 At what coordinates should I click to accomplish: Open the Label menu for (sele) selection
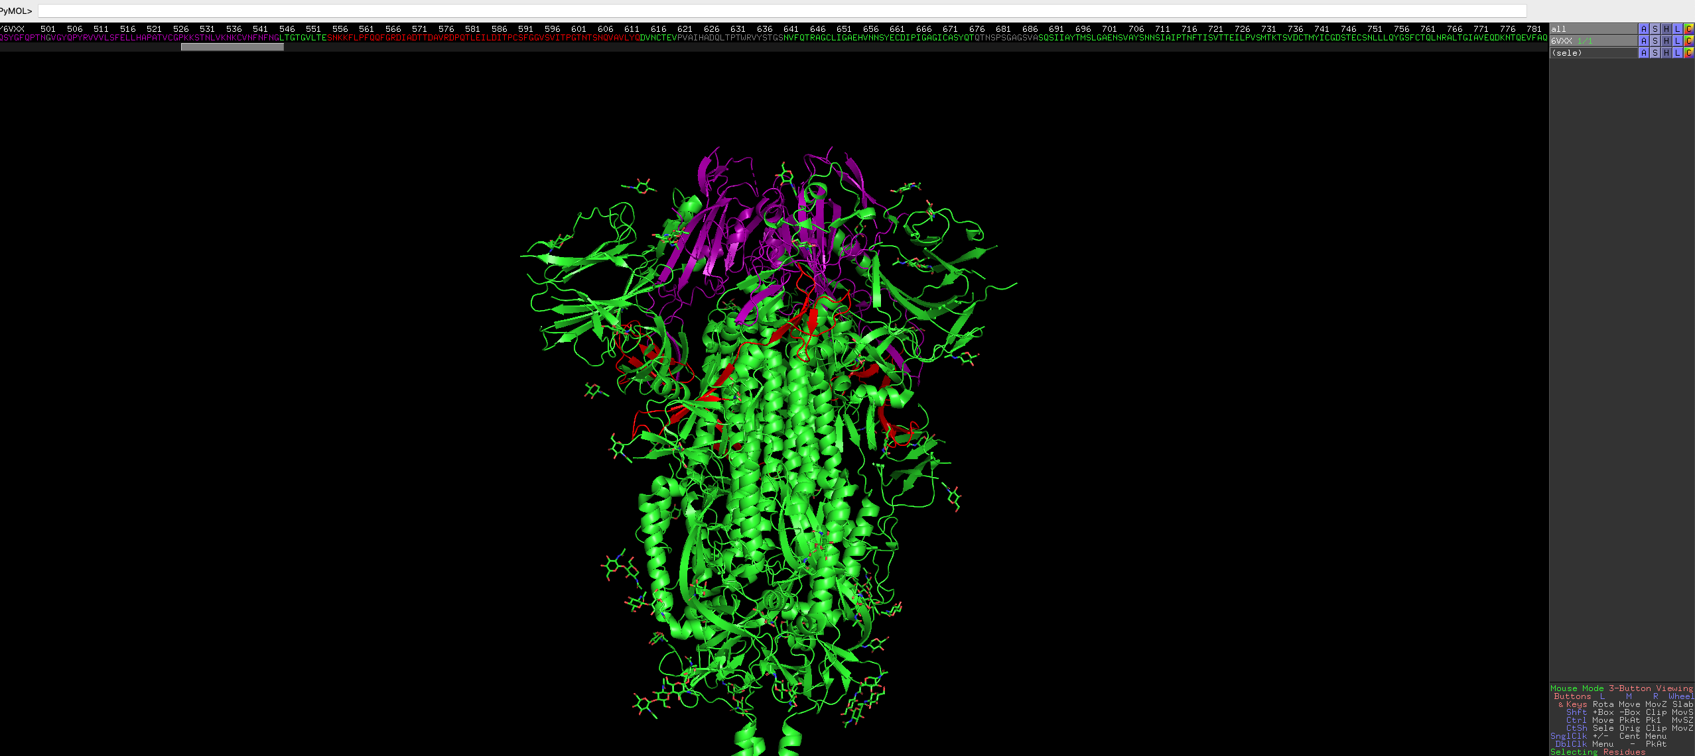pos(1677,53)
